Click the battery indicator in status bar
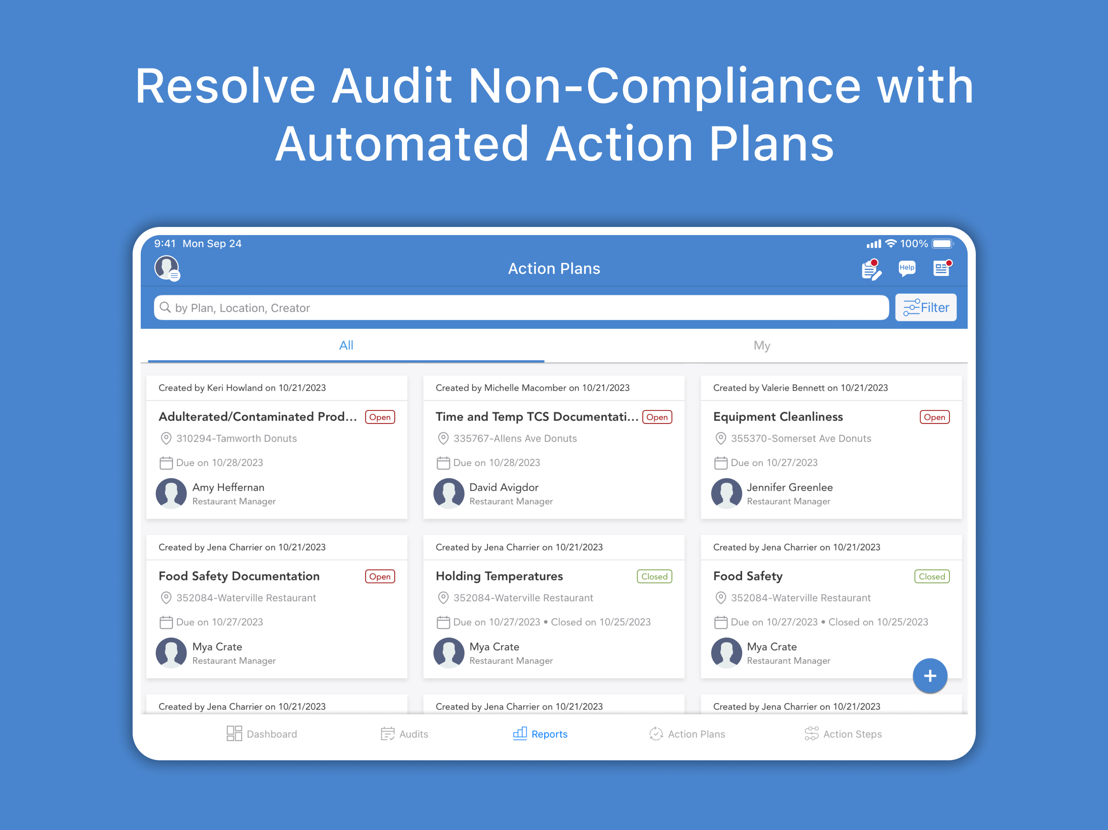The image size is (1108, 830). [943, 244]
